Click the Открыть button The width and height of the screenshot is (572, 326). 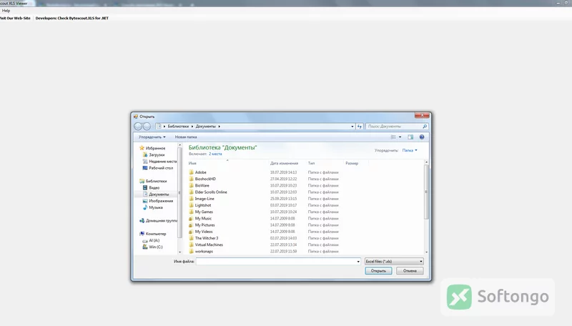pyautogui.click(x=378, y=271)
